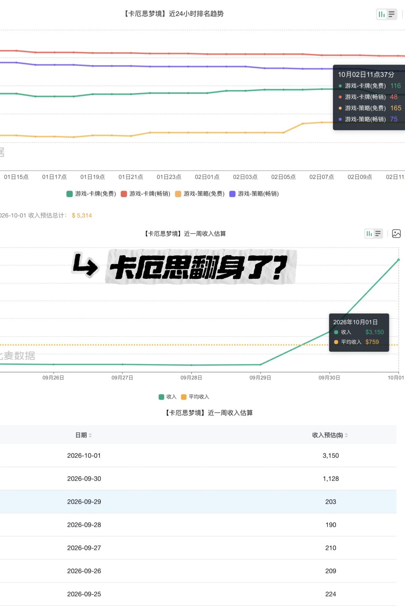
Task: Toggle 游戏-策略(免费) legend series
Action: click(x=200, y=194)
